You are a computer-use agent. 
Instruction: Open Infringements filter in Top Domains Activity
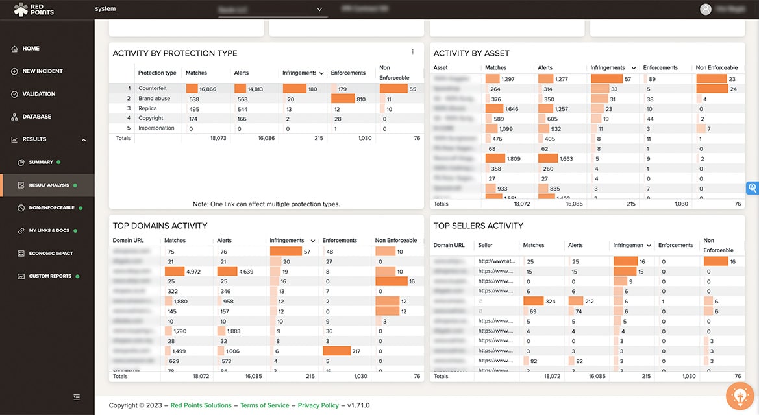pos(312,240)
